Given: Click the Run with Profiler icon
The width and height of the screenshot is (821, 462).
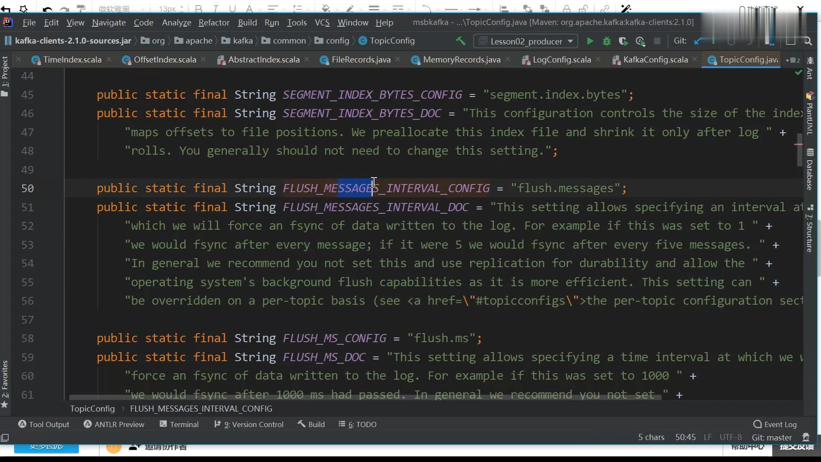Looking at the screenshot, I should point(640,41).
